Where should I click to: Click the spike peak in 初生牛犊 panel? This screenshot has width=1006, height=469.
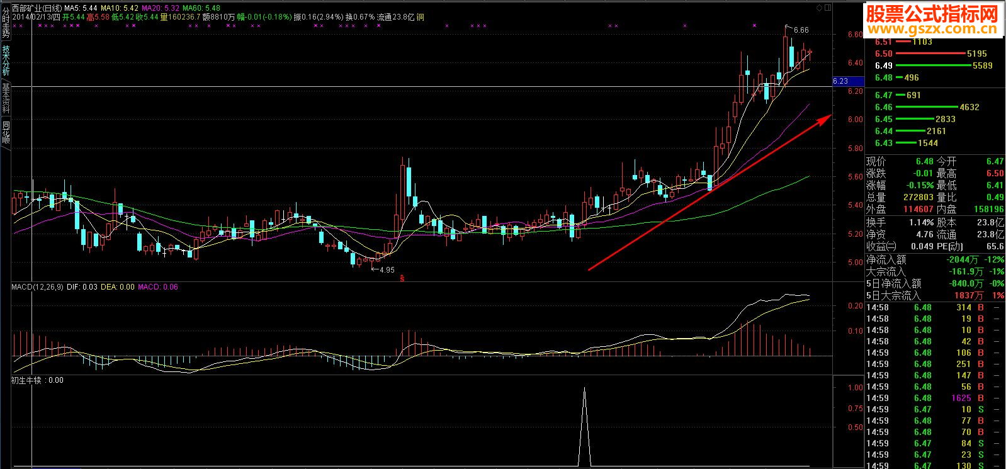(585, 388)
